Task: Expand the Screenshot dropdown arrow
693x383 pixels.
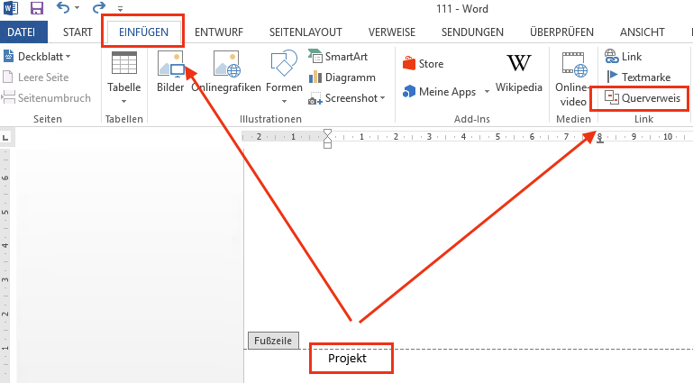Action: click(382, 97)
